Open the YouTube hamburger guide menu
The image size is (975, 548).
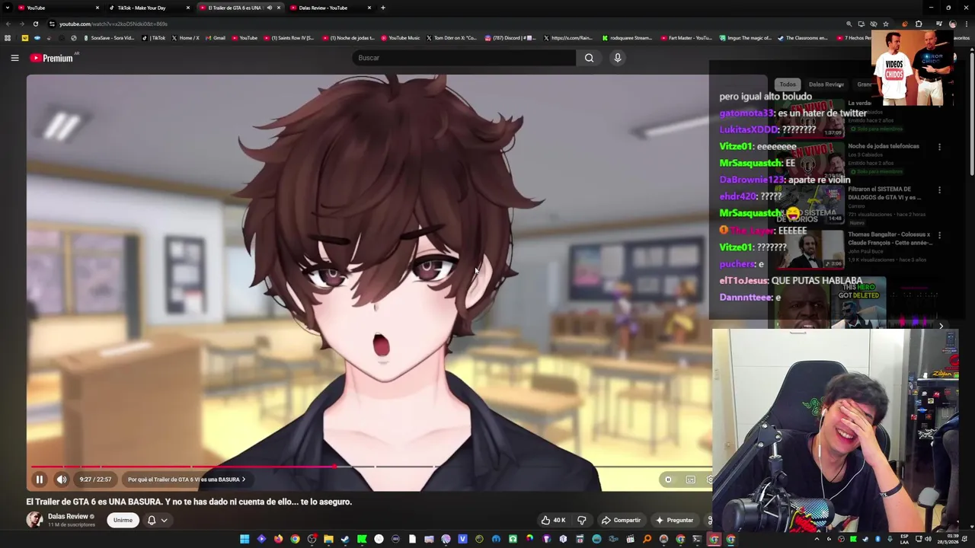pyautogui.click(x=14, y=58)
